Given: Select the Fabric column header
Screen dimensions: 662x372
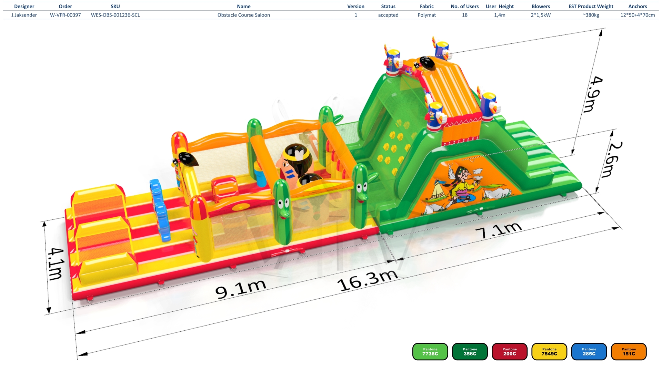Looking at the screenshot, I should click(x=427, y=7).
